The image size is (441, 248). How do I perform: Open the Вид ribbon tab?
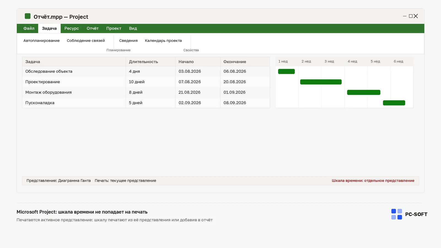133,28
